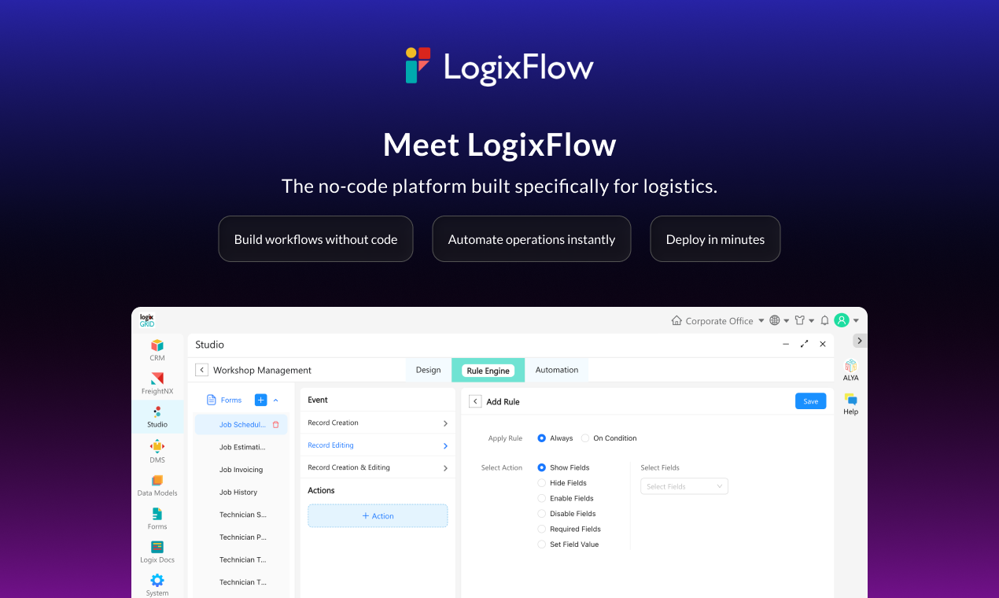Switch to the Automation tab

[556, 369]
